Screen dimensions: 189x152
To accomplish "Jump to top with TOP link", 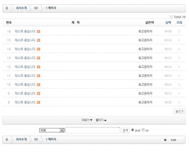I will click(x=173, y=140).
